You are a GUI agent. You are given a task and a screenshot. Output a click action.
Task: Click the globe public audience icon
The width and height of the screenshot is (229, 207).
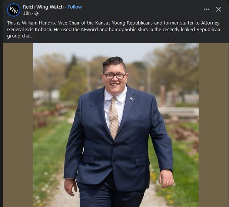click(36, 14)
